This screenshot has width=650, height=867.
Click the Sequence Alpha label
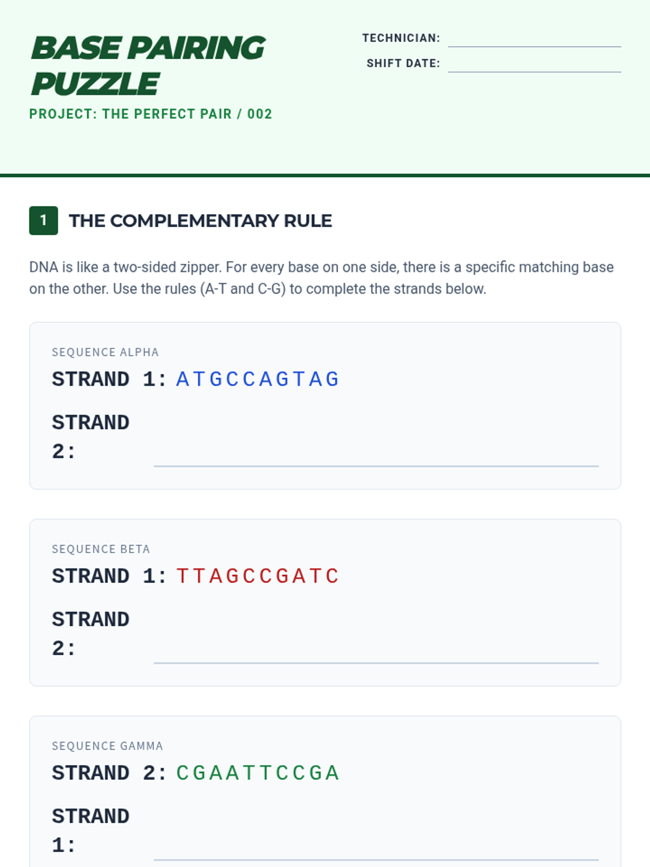105,352
